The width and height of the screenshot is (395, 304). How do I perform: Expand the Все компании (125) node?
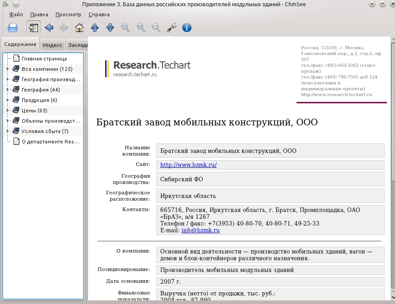tap(7, 69)
